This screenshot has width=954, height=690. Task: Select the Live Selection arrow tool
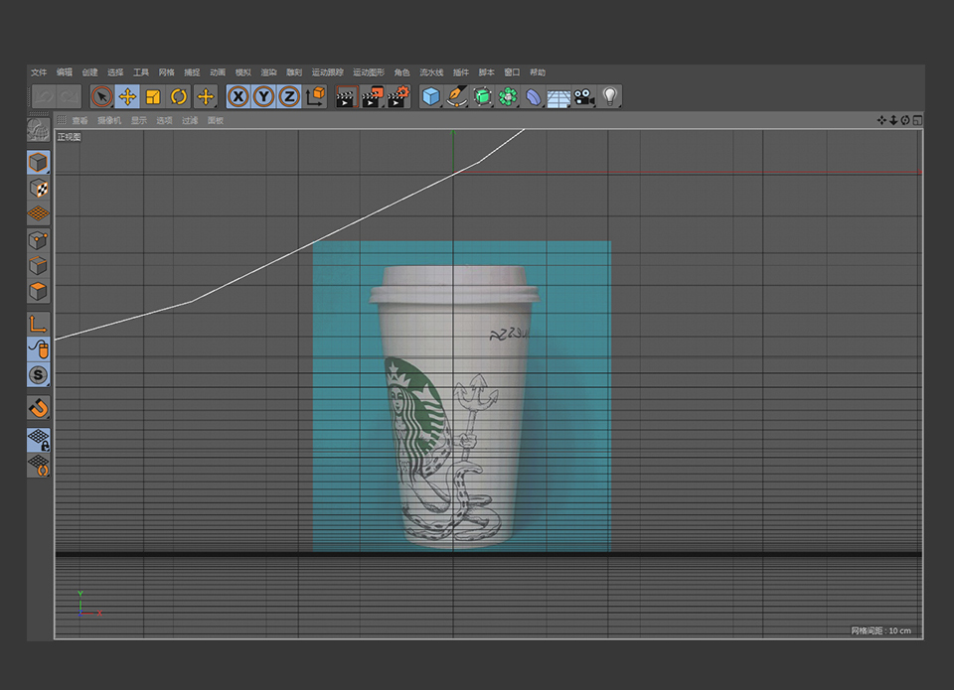[x=101, y=96]
